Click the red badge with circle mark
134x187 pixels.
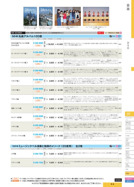pyautogui.click(x=101, y=33)
